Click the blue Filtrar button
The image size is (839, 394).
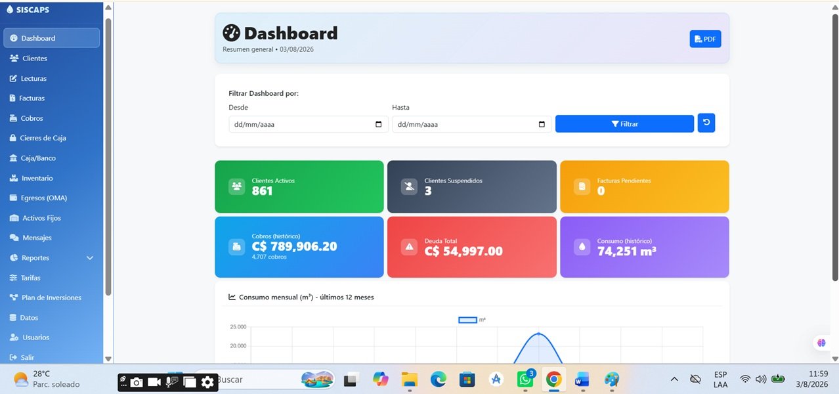point(624,123)
